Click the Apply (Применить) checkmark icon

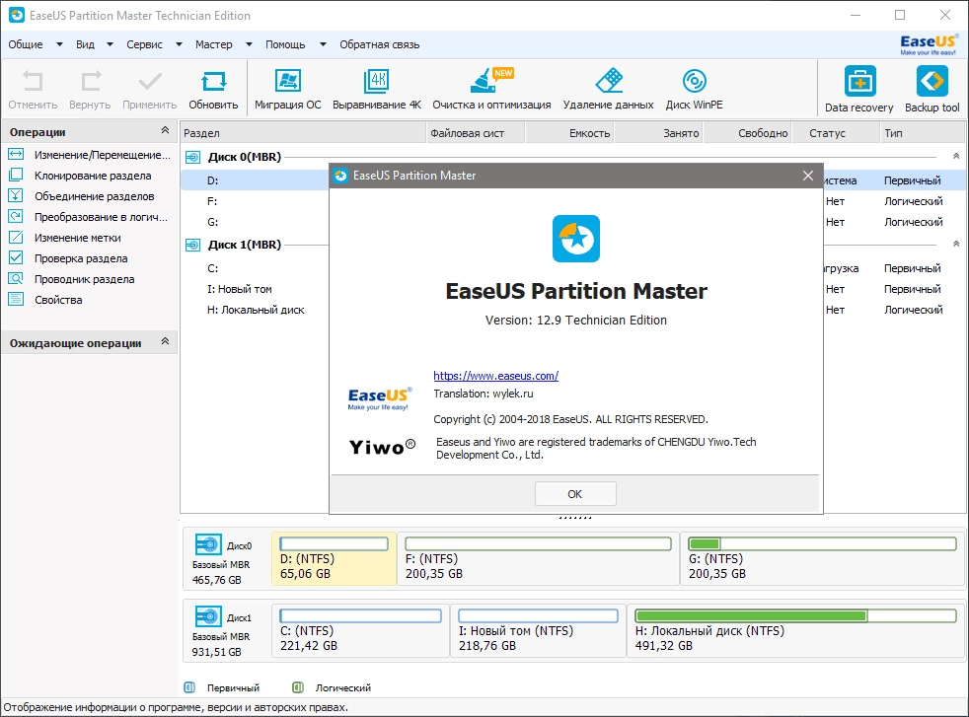coord(150,82)
